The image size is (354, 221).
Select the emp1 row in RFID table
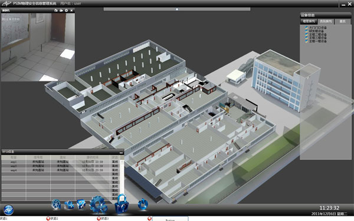tap(61, 161)
